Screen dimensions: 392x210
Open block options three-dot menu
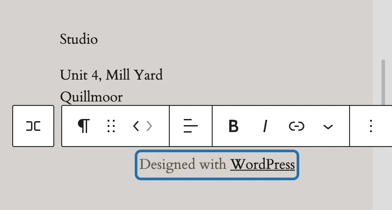tap(371, 126)
